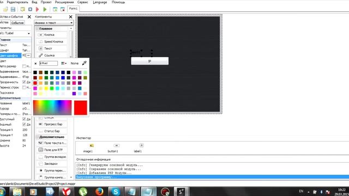Toggle the Прозрачность checkbox
Screen dimensions: 349x196
tap(24, 82)
